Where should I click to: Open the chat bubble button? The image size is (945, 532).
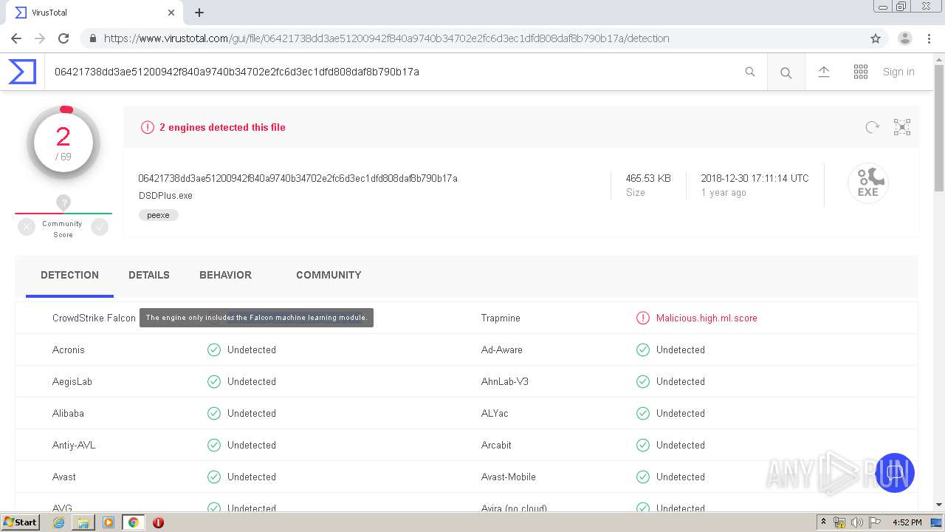tap(895, 472)
